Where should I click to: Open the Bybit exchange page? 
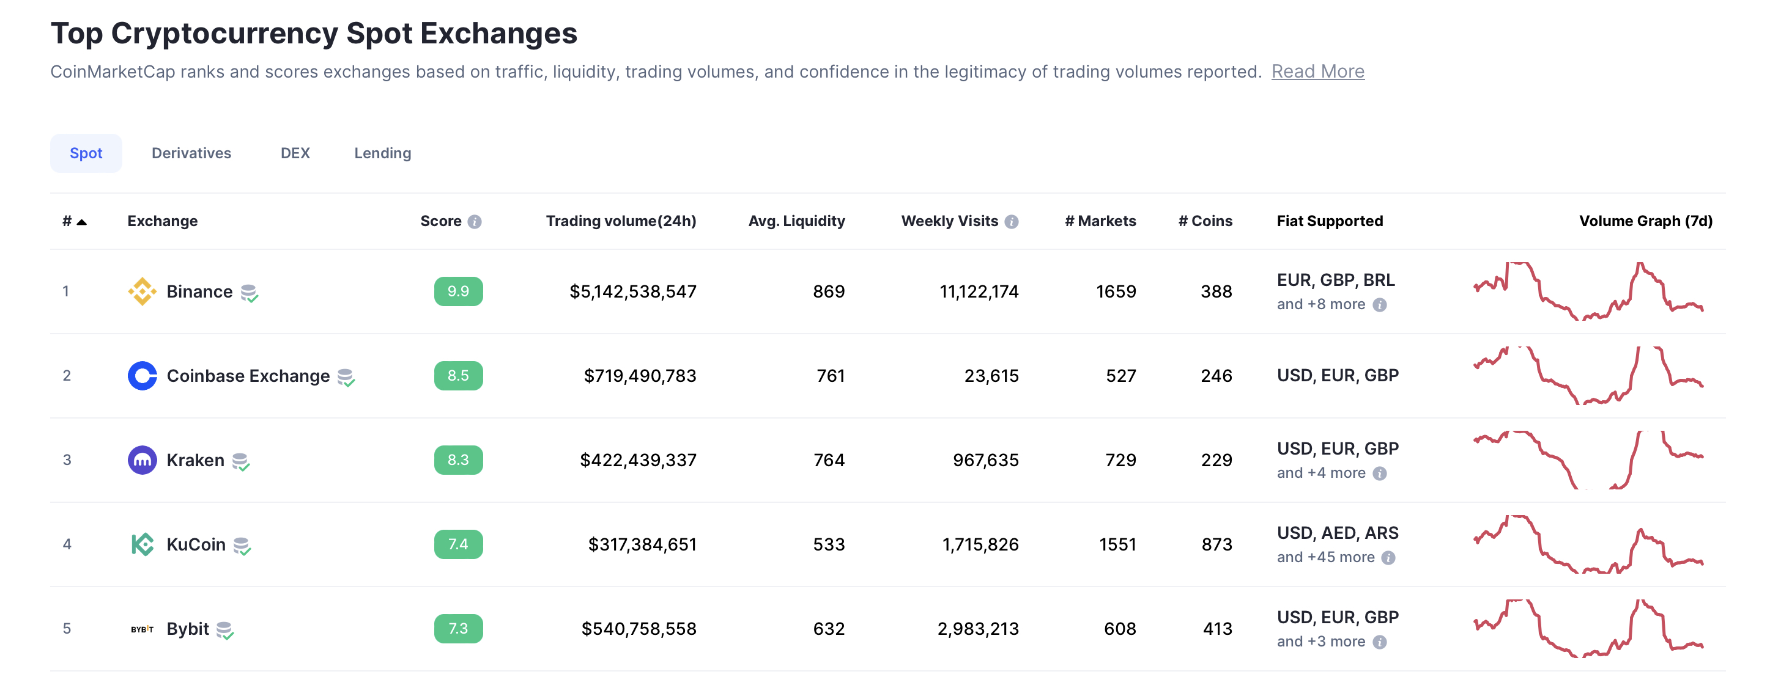point(188,629)
